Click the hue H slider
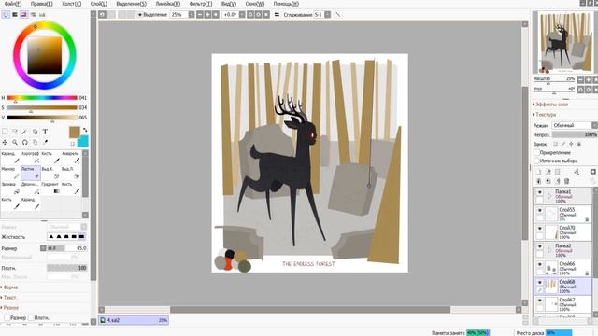This screenshot has width=598, height=336. [42, 98]
